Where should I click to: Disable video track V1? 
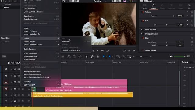pyautogui.click(x=19, y=82)
